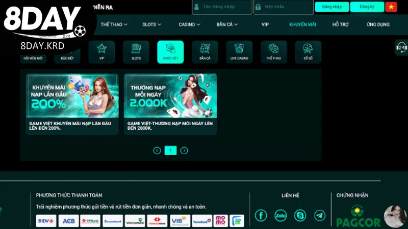
Task: Expand the Thể Thao dropdown menu
Action: [x=114, y=24]
